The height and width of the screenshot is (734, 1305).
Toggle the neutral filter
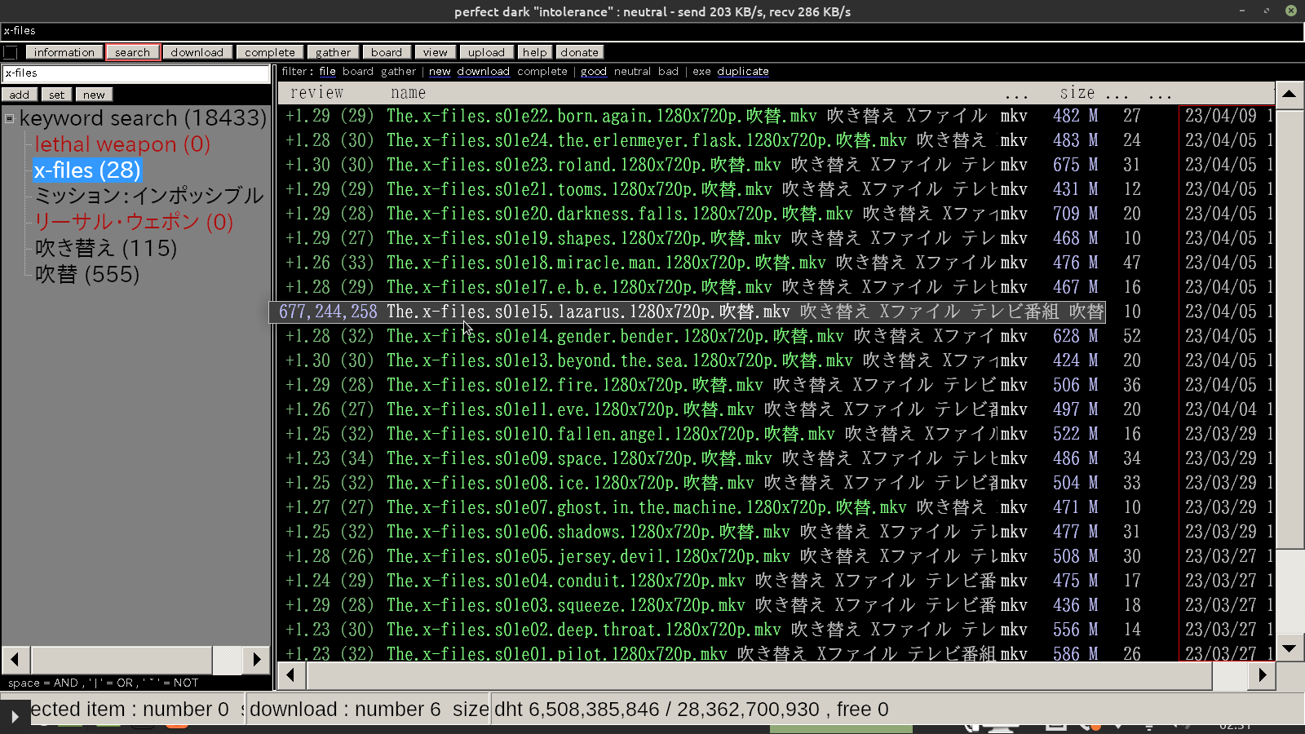point(633,72)
